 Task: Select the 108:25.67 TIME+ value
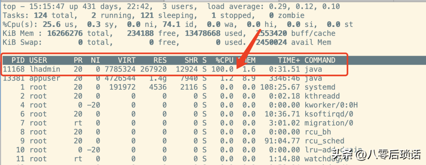tap(280, 87)
